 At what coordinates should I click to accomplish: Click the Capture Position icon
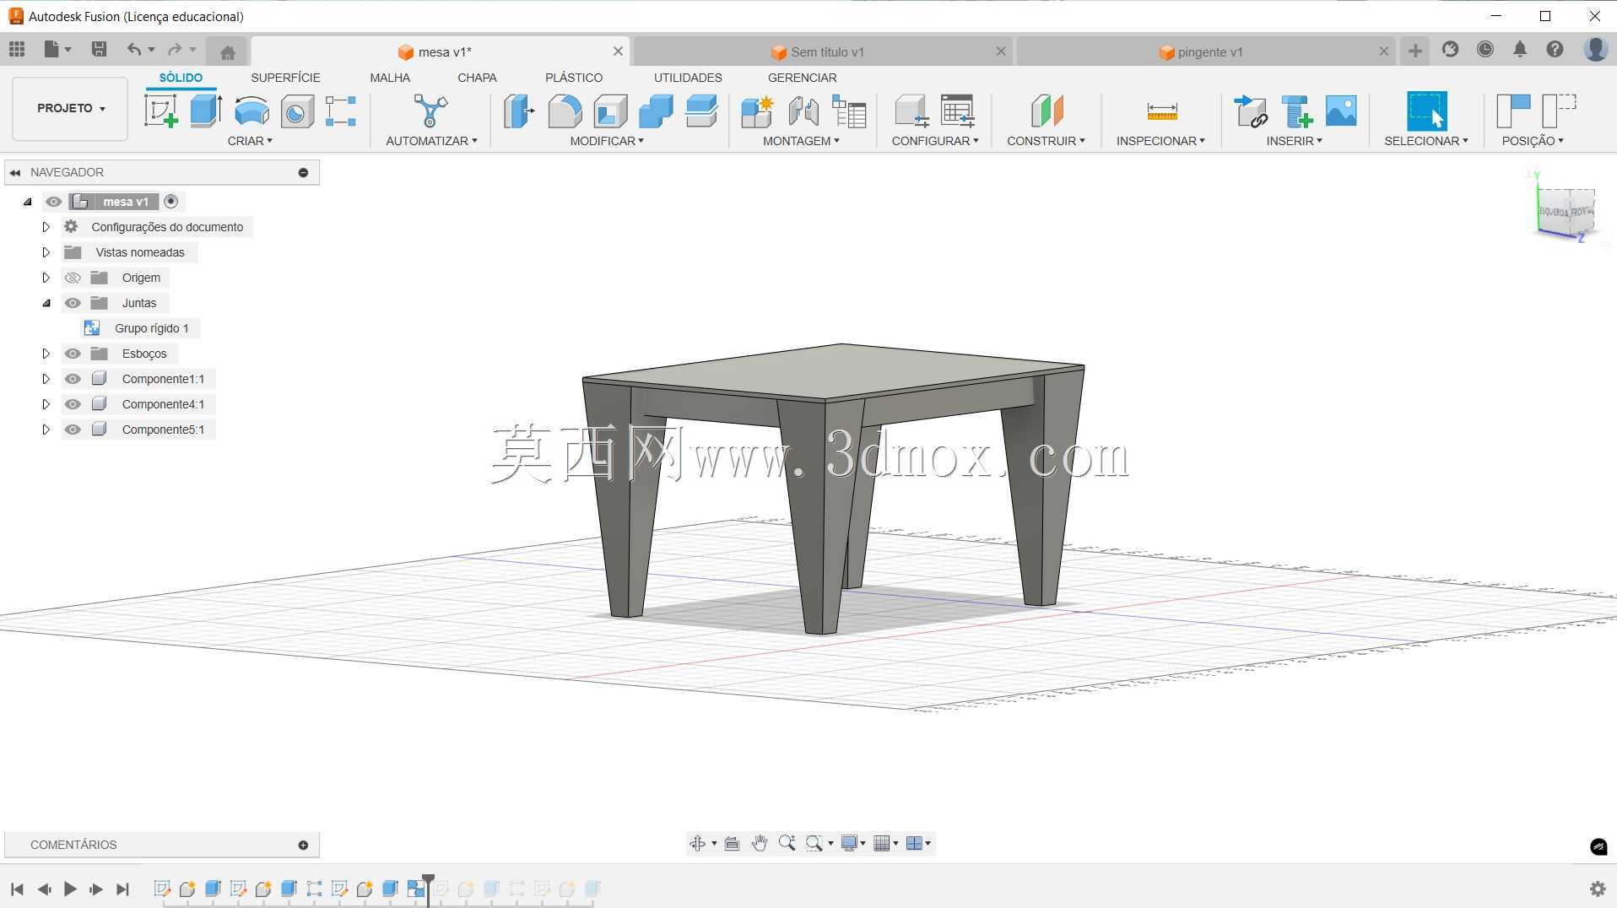1513,111
